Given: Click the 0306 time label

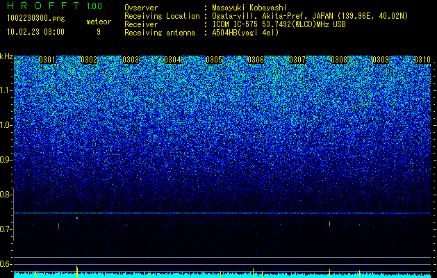Looking at the screenshot, I should pyautogui.click(x=256, y=60).
